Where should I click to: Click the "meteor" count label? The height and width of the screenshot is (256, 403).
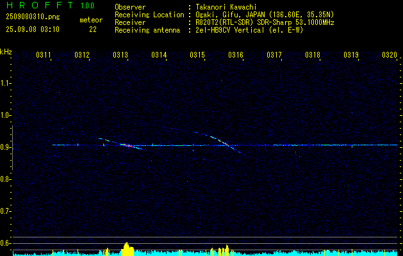coord(91,20)
